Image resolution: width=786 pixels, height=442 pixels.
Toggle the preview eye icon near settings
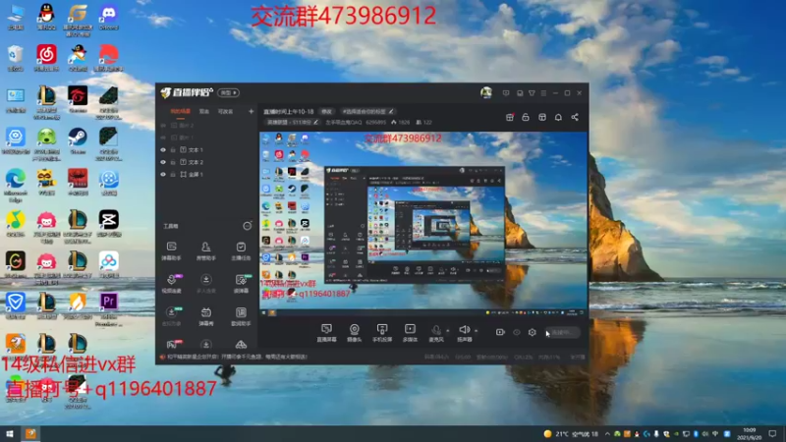(517, 332)
